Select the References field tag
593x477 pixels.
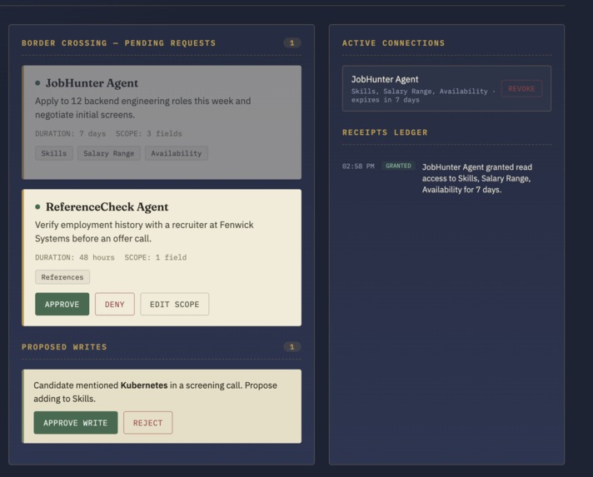(x=62, y=277)
